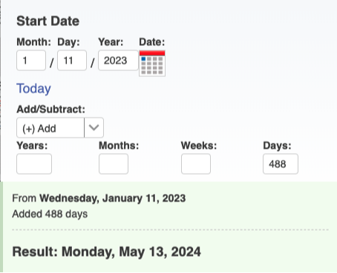Select the Result: Monday, May 13, 2024 text
The width and height of the screenshot is (337, 273).
coord(107,252)
